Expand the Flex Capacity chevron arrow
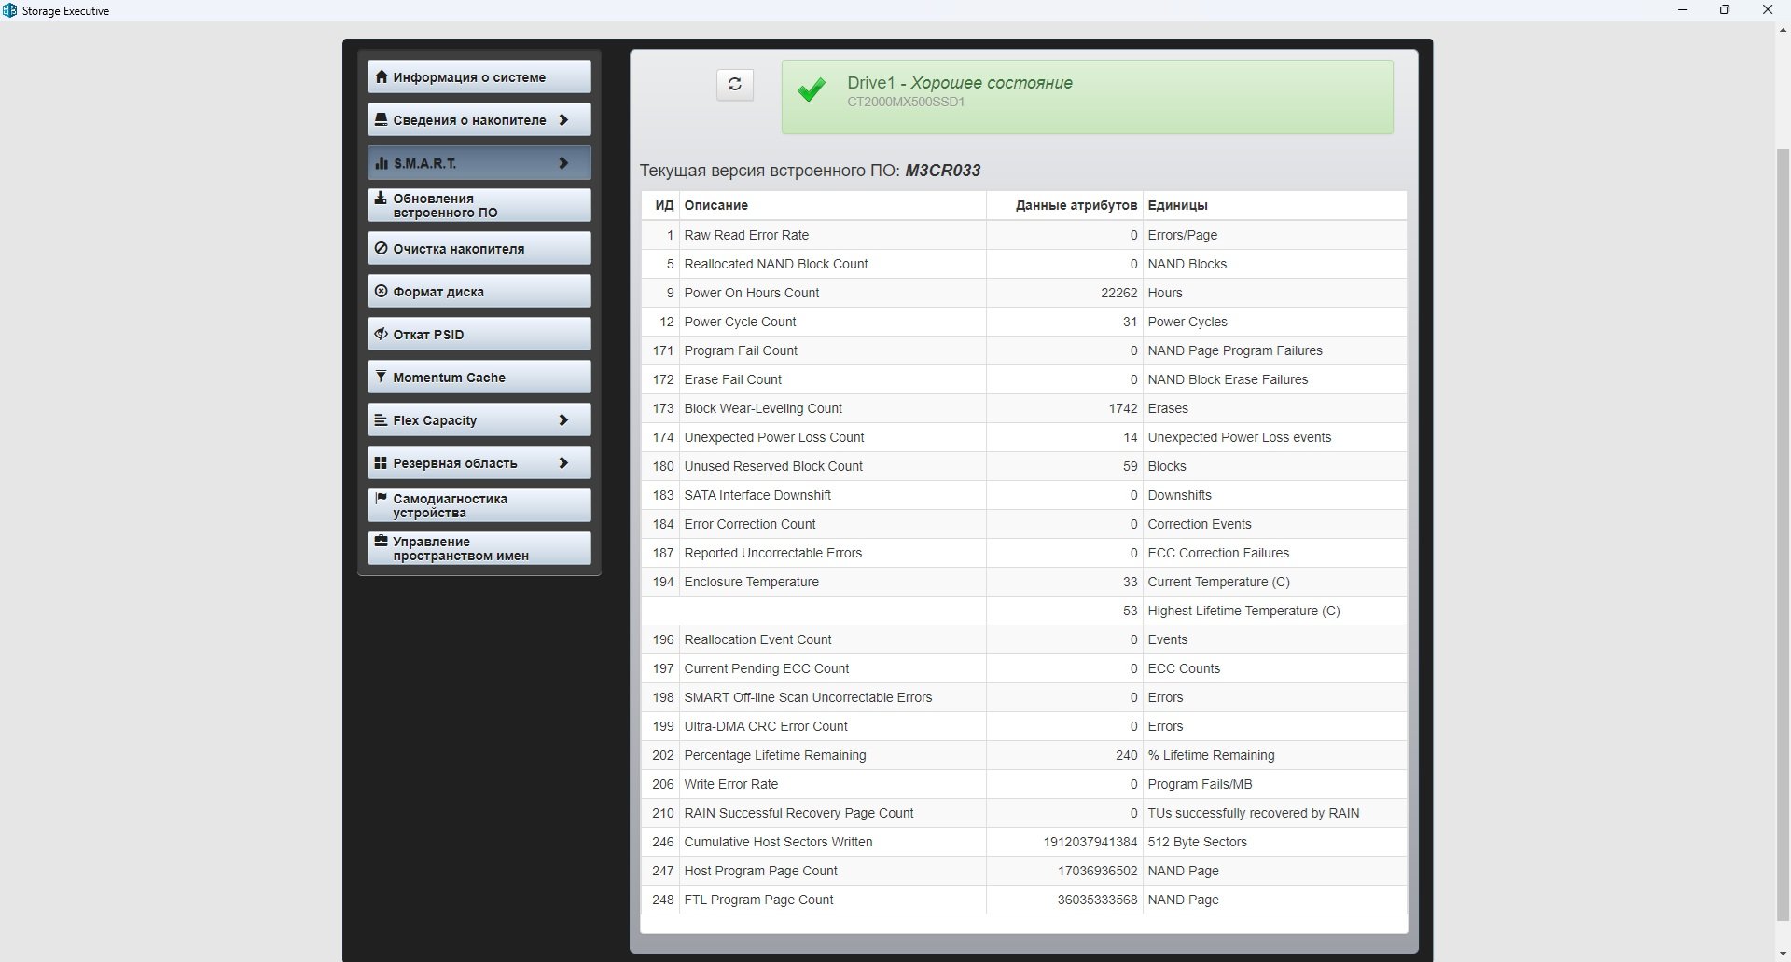 pyautogui.click(x=563, y=420)
